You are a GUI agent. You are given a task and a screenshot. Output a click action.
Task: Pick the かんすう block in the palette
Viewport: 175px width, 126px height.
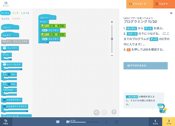(x=10, y=35)
